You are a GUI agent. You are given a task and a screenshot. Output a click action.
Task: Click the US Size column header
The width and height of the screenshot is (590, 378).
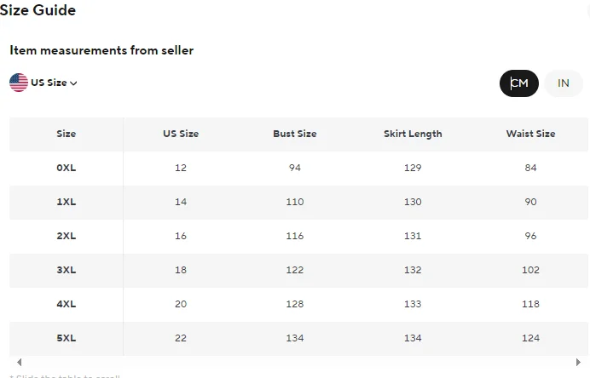[x=181, y=134]
